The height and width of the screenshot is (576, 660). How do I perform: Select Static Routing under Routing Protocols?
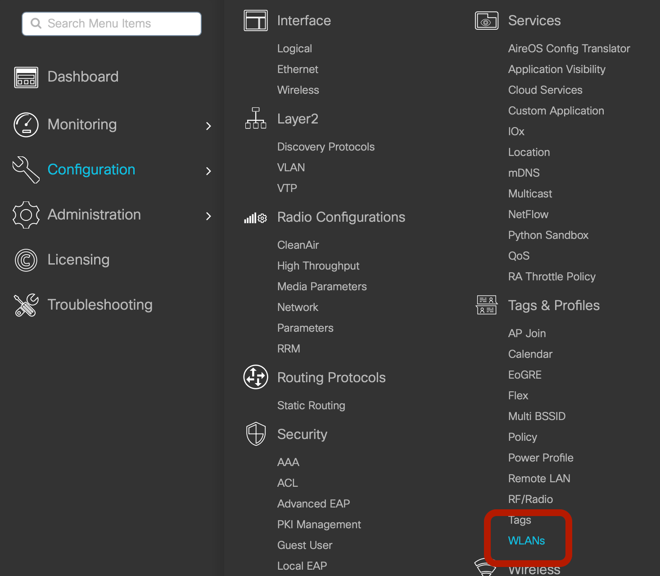point(311,406)
